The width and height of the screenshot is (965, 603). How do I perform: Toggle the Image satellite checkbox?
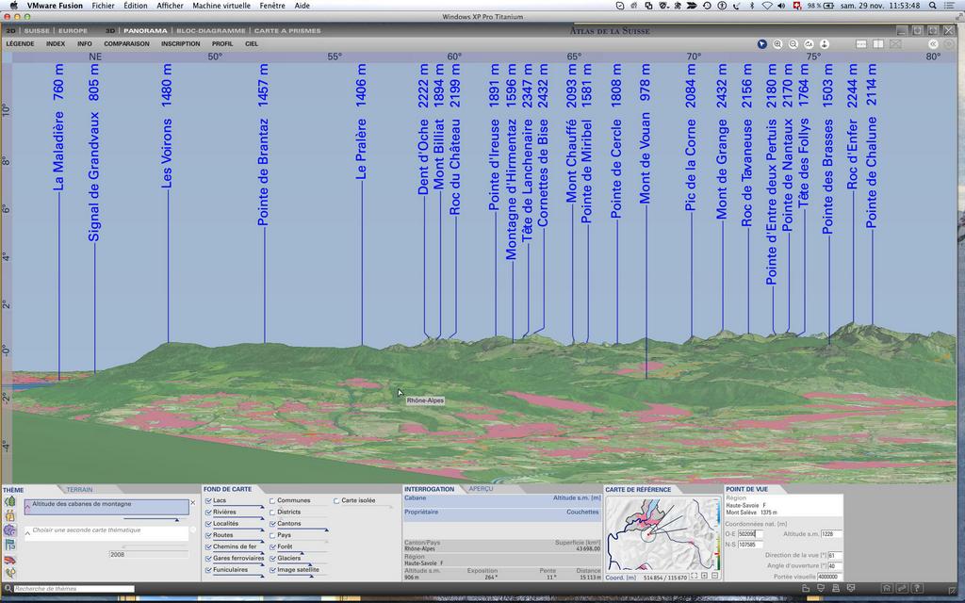272,570
